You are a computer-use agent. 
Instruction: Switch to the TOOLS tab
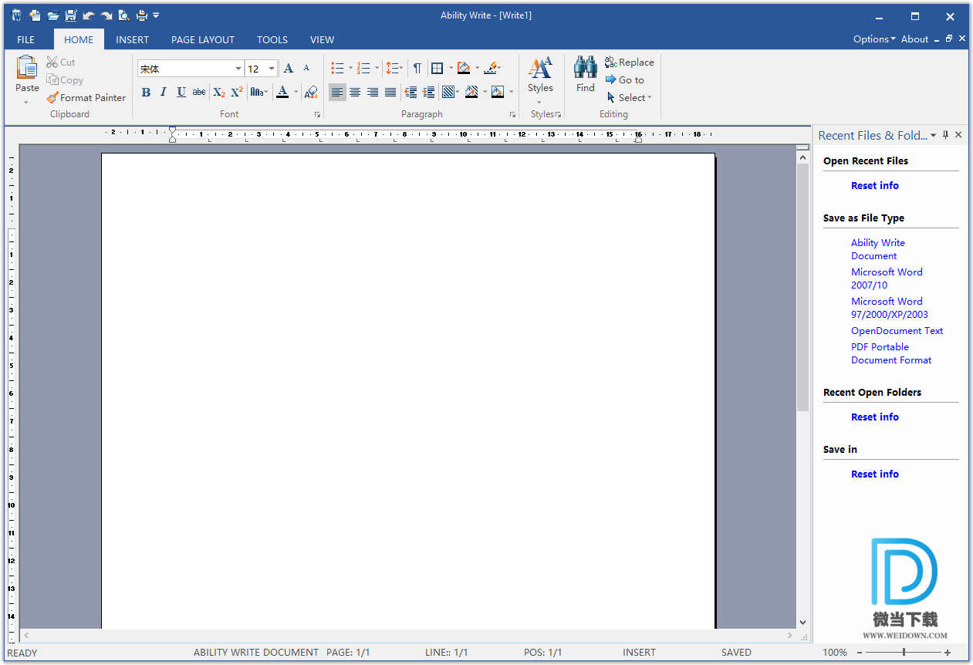click(x=272, y=39)
